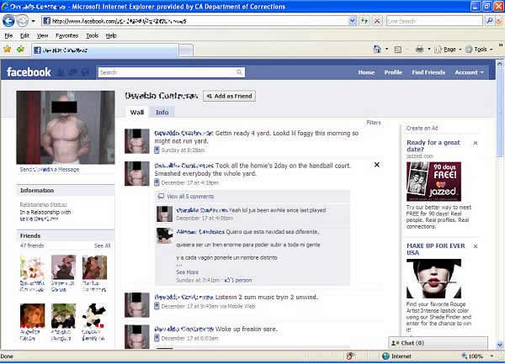Image resolution: width=505 pixels, height=364 pixels.
Task: Click the Favorites Center star icon
Action: 7,50
